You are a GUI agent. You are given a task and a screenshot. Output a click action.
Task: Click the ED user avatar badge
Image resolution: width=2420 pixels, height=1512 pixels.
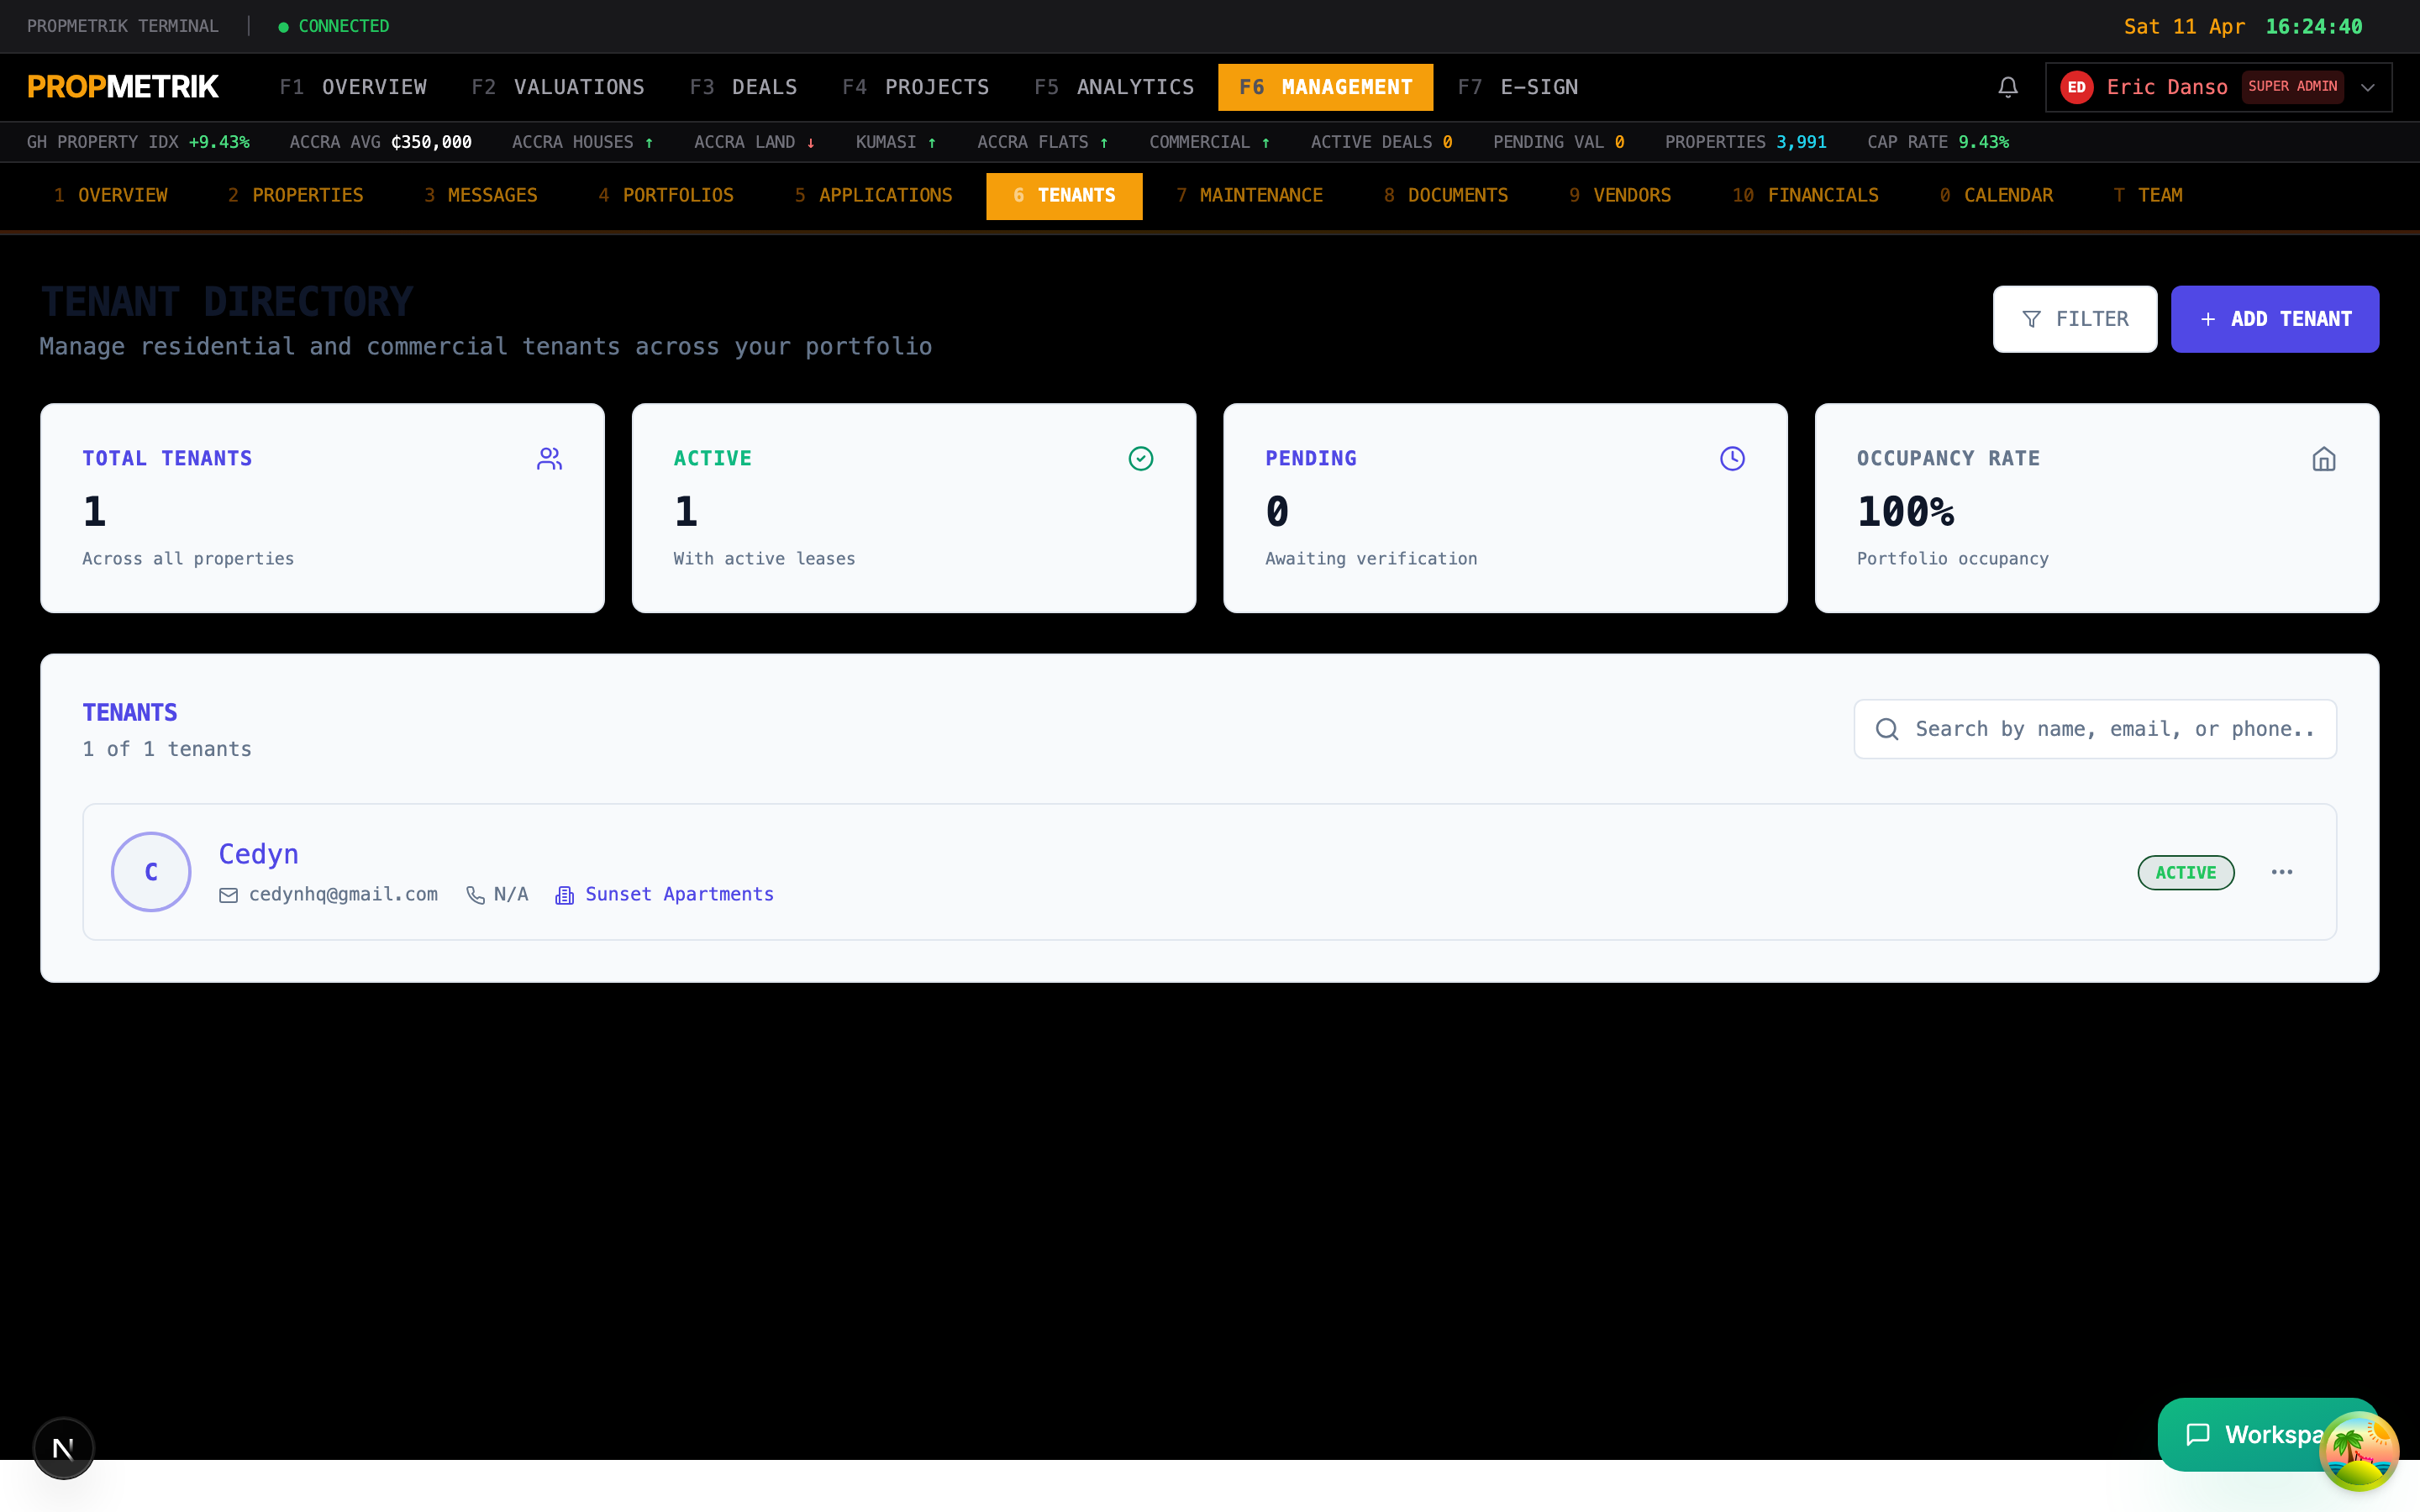[x=2076, y=87]
